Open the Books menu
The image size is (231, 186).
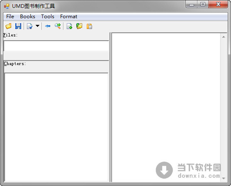27,17
